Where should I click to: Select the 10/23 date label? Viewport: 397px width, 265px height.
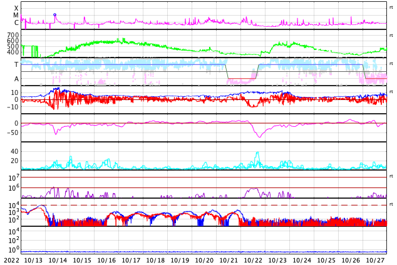277,260
